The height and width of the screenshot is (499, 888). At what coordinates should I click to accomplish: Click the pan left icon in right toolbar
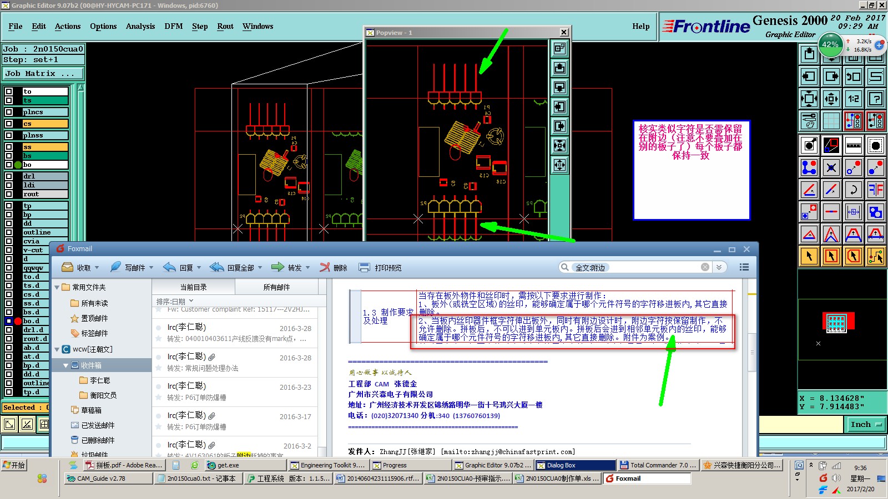[809, 77]
